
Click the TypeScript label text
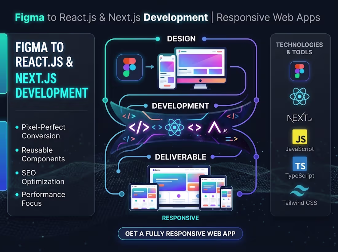tap(300, 176)
